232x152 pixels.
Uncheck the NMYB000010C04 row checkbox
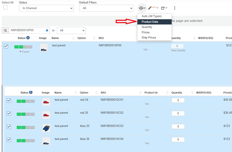[x=9, y=140]
